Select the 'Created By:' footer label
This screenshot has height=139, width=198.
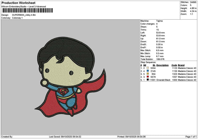click(x=7, y=137)
